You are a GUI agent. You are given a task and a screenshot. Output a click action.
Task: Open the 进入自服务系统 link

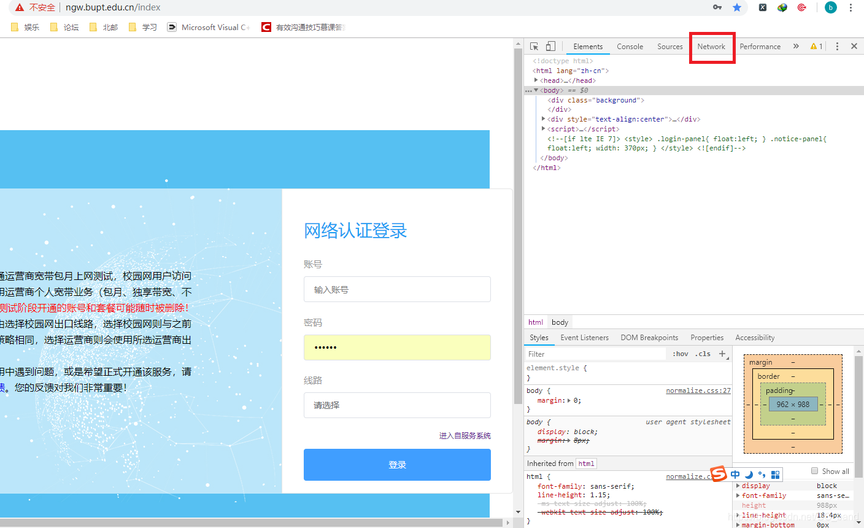pos(465,436)
